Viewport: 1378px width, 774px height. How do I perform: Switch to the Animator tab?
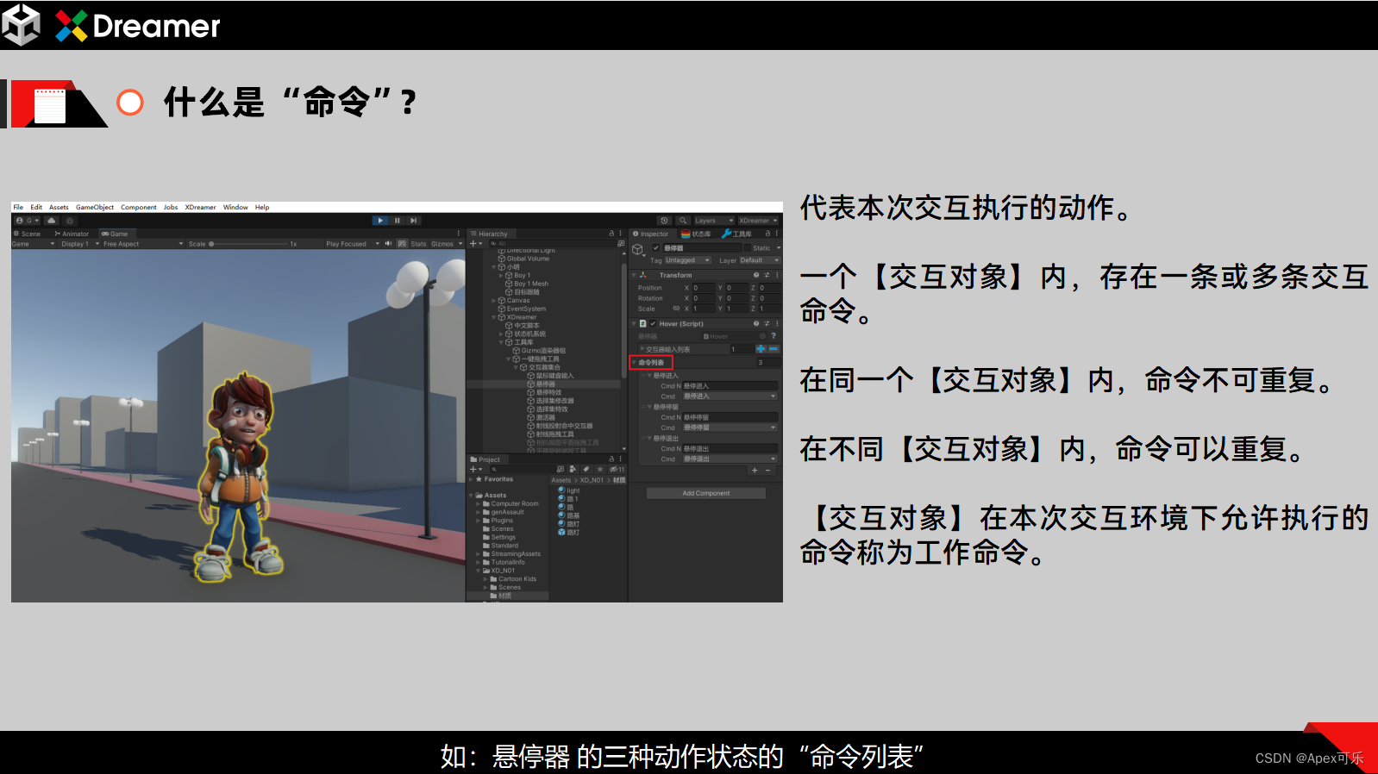72,234
